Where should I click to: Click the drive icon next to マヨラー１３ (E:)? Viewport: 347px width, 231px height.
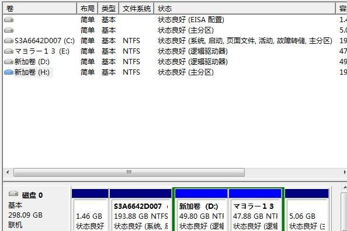point(9,51)
